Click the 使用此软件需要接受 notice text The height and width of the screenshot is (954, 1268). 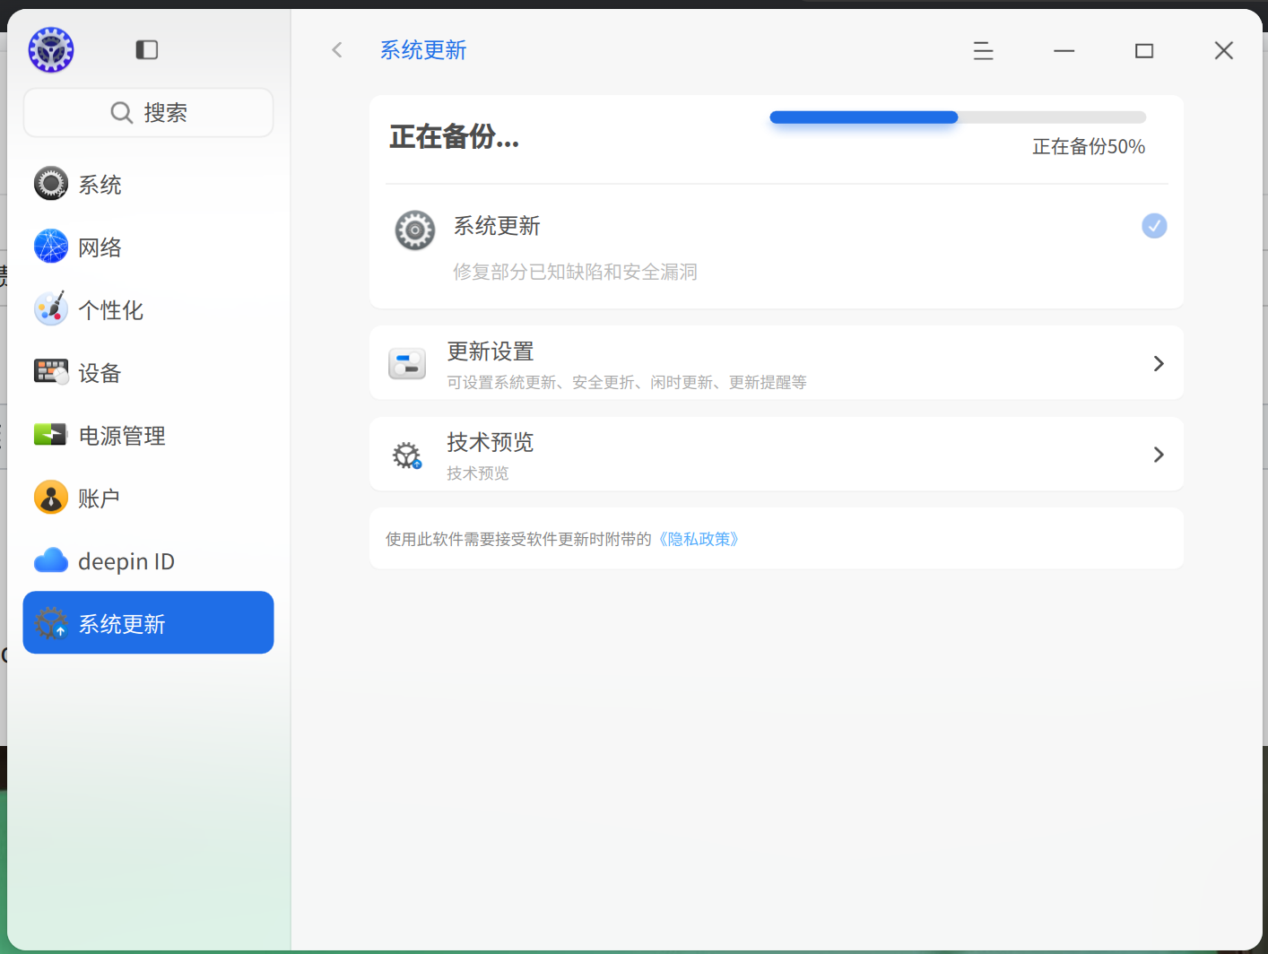pyautogui.click(x=518, y=539)
